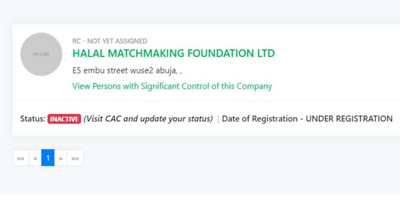View Persons with Significant Control of this Company
This screenshot has height=210, width=400.
172,86
